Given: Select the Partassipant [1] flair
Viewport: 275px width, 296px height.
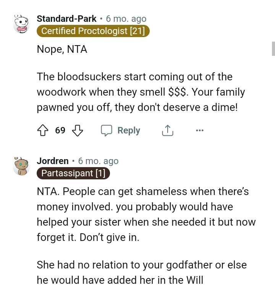Looking at the screenshot, I should 73,173.
